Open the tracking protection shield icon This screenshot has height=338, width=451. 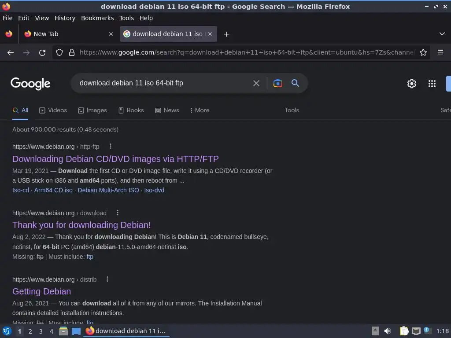point(59,52)
